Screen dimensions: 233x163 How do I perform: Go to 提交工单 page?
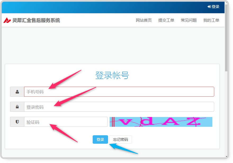[x=166, y=20]
